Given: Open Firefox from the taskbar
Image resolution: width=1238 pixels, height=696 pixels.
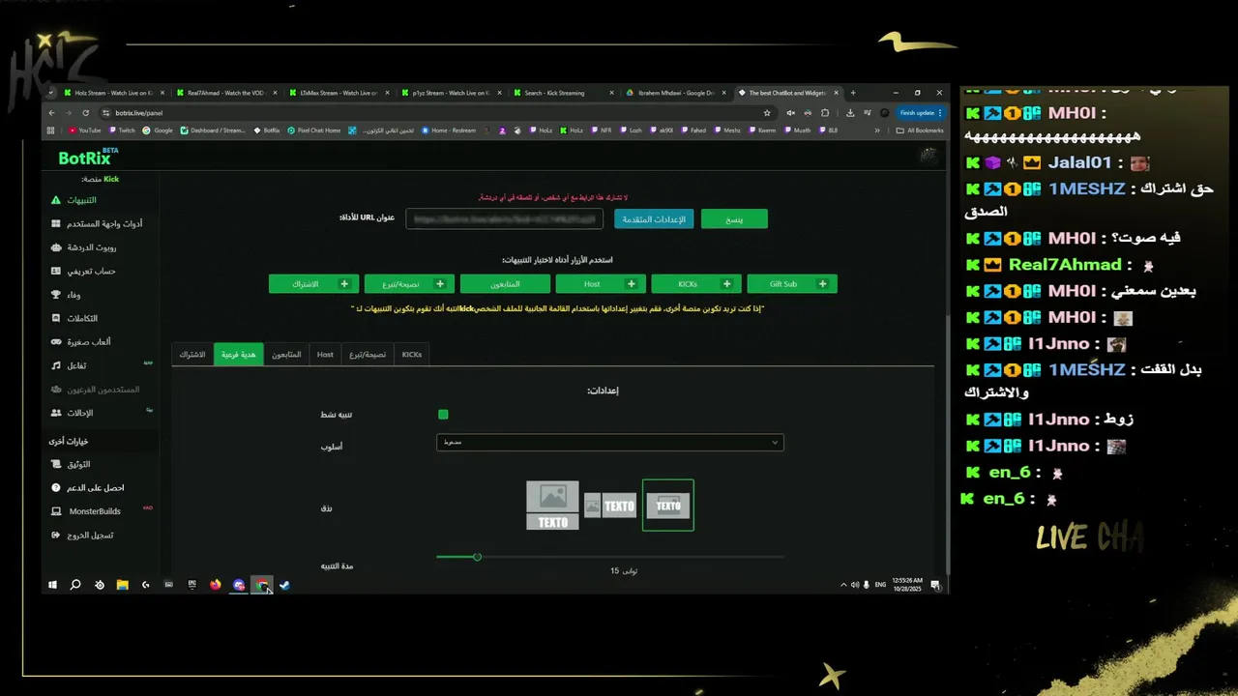Looking at the screenshot, I should click(215, 585).
